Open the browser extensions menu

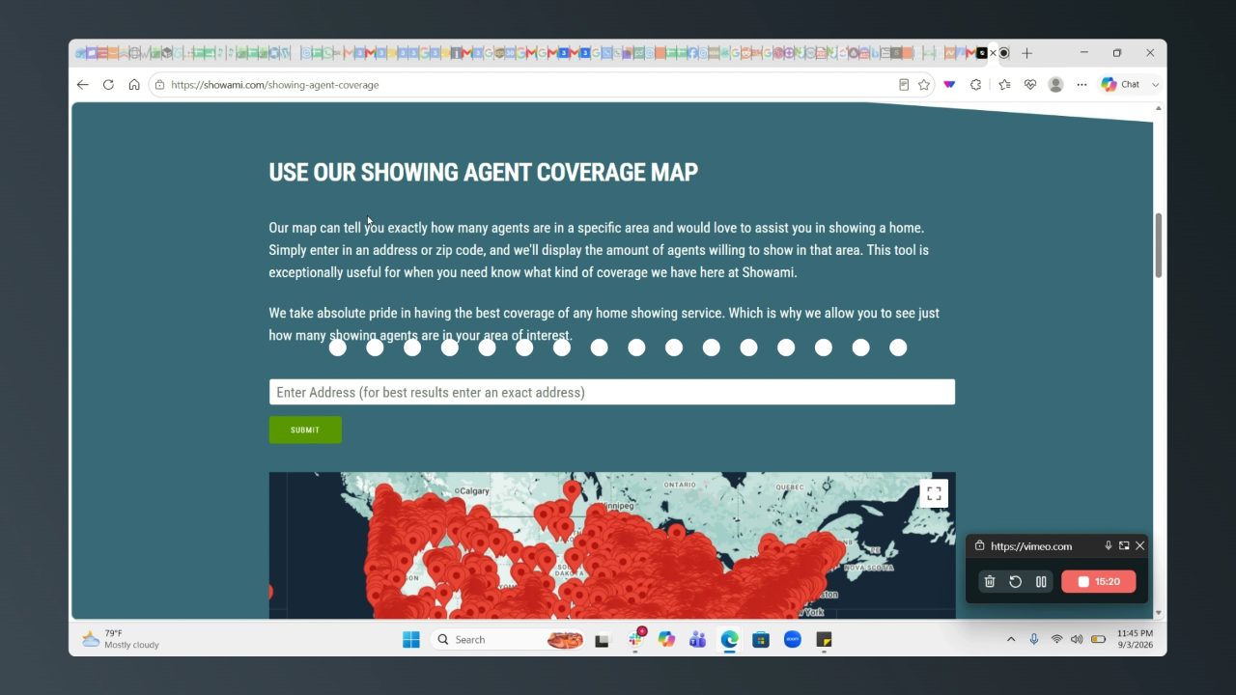coord(975,85)
